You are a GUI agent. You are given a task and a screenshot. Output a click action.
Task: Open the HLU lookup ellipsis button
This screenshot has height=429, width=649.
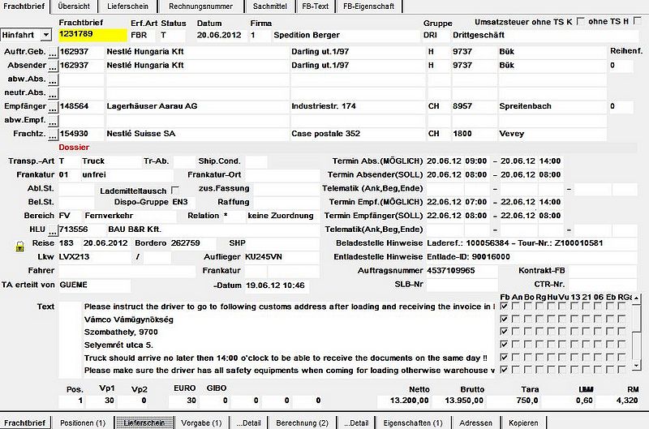53,230
